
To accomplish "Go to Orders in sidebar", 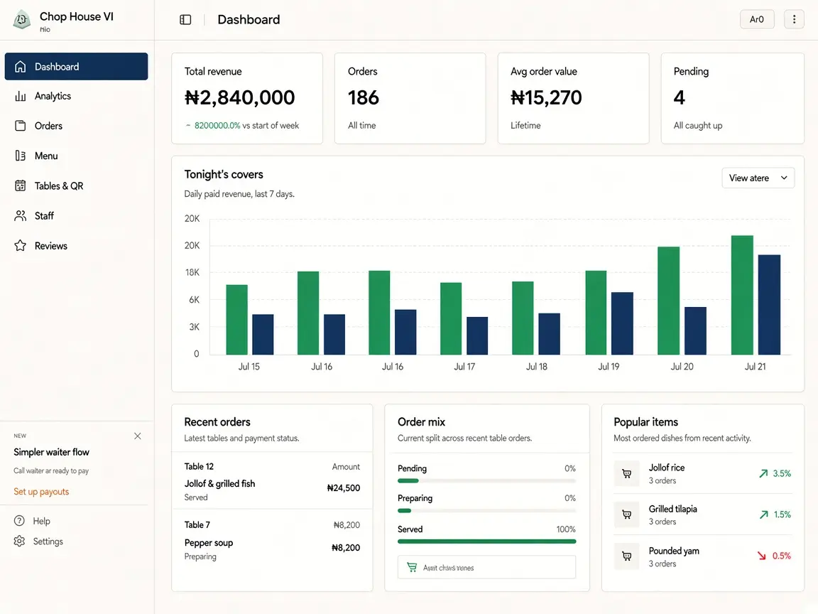I will tap(76, 126).
